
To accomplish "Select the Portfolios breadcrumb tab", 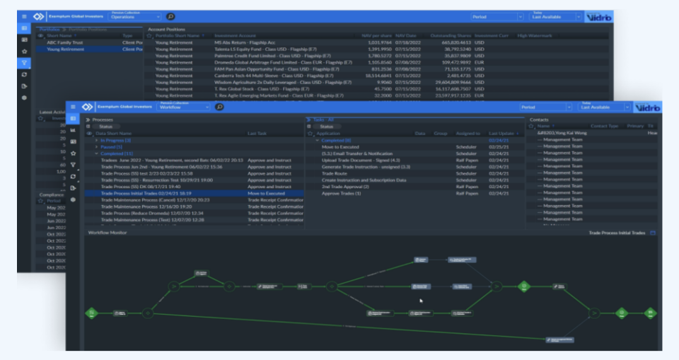I will coord(50,30).
